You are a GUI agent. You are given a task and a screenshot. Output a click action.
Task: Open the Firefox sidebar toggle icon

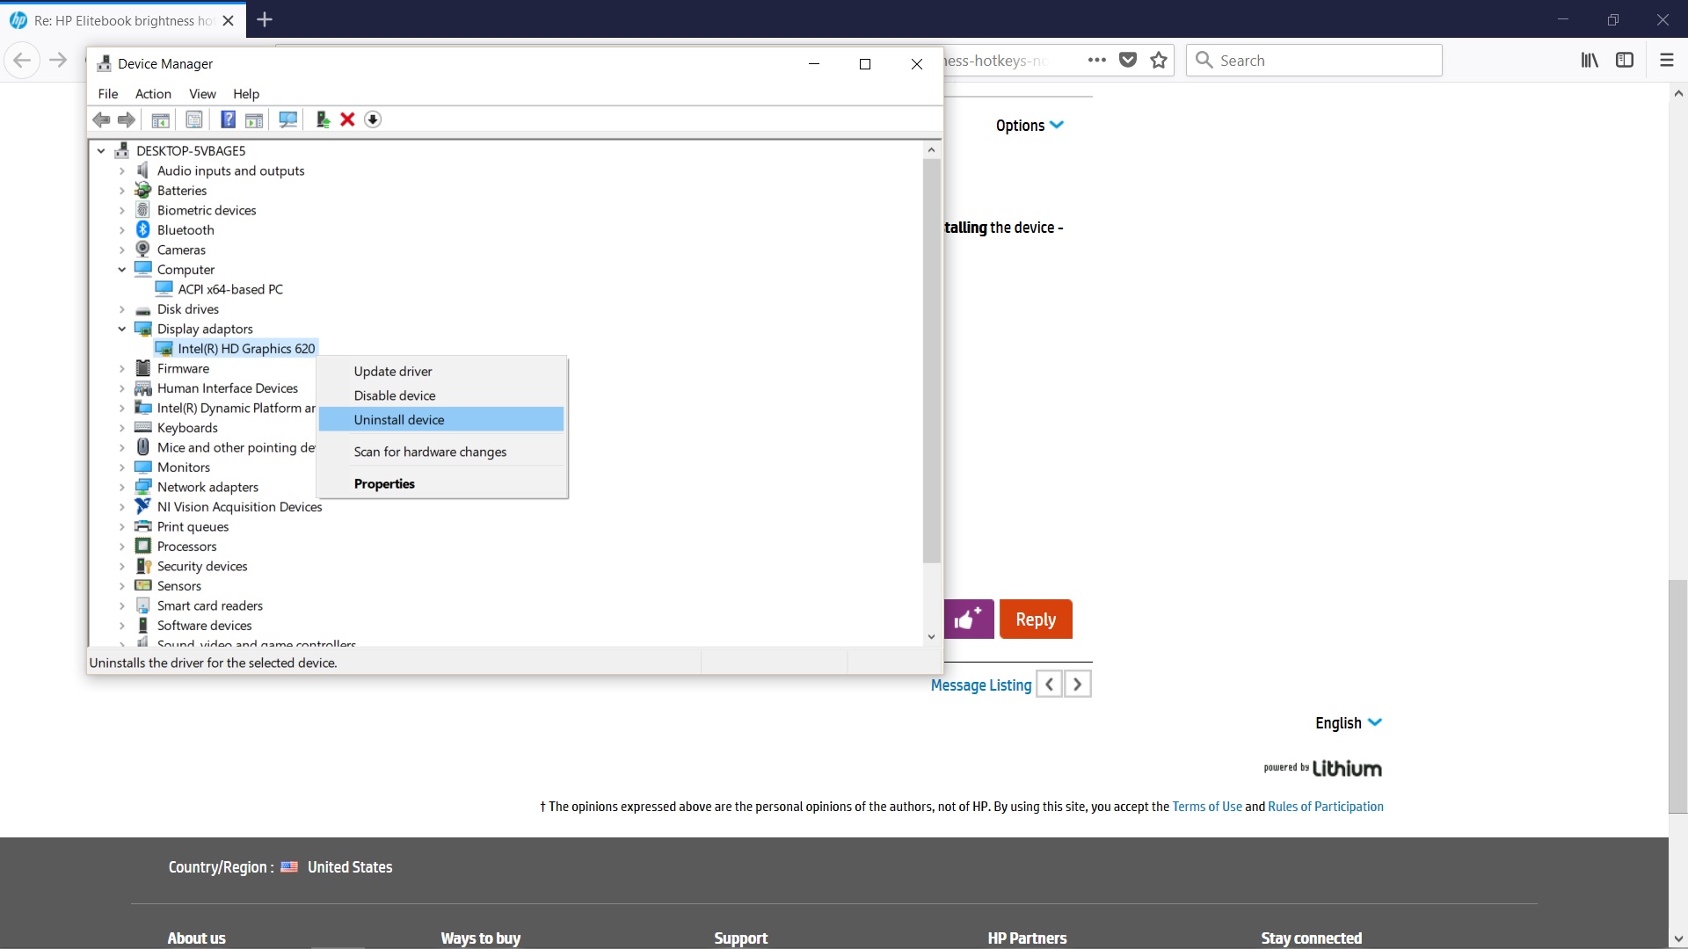[1625, 60]
